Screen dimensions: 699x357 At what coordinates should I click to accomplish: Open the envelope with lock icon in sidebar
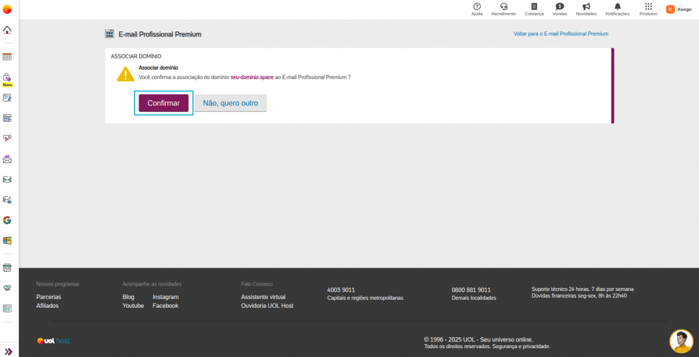coord(7,200)
